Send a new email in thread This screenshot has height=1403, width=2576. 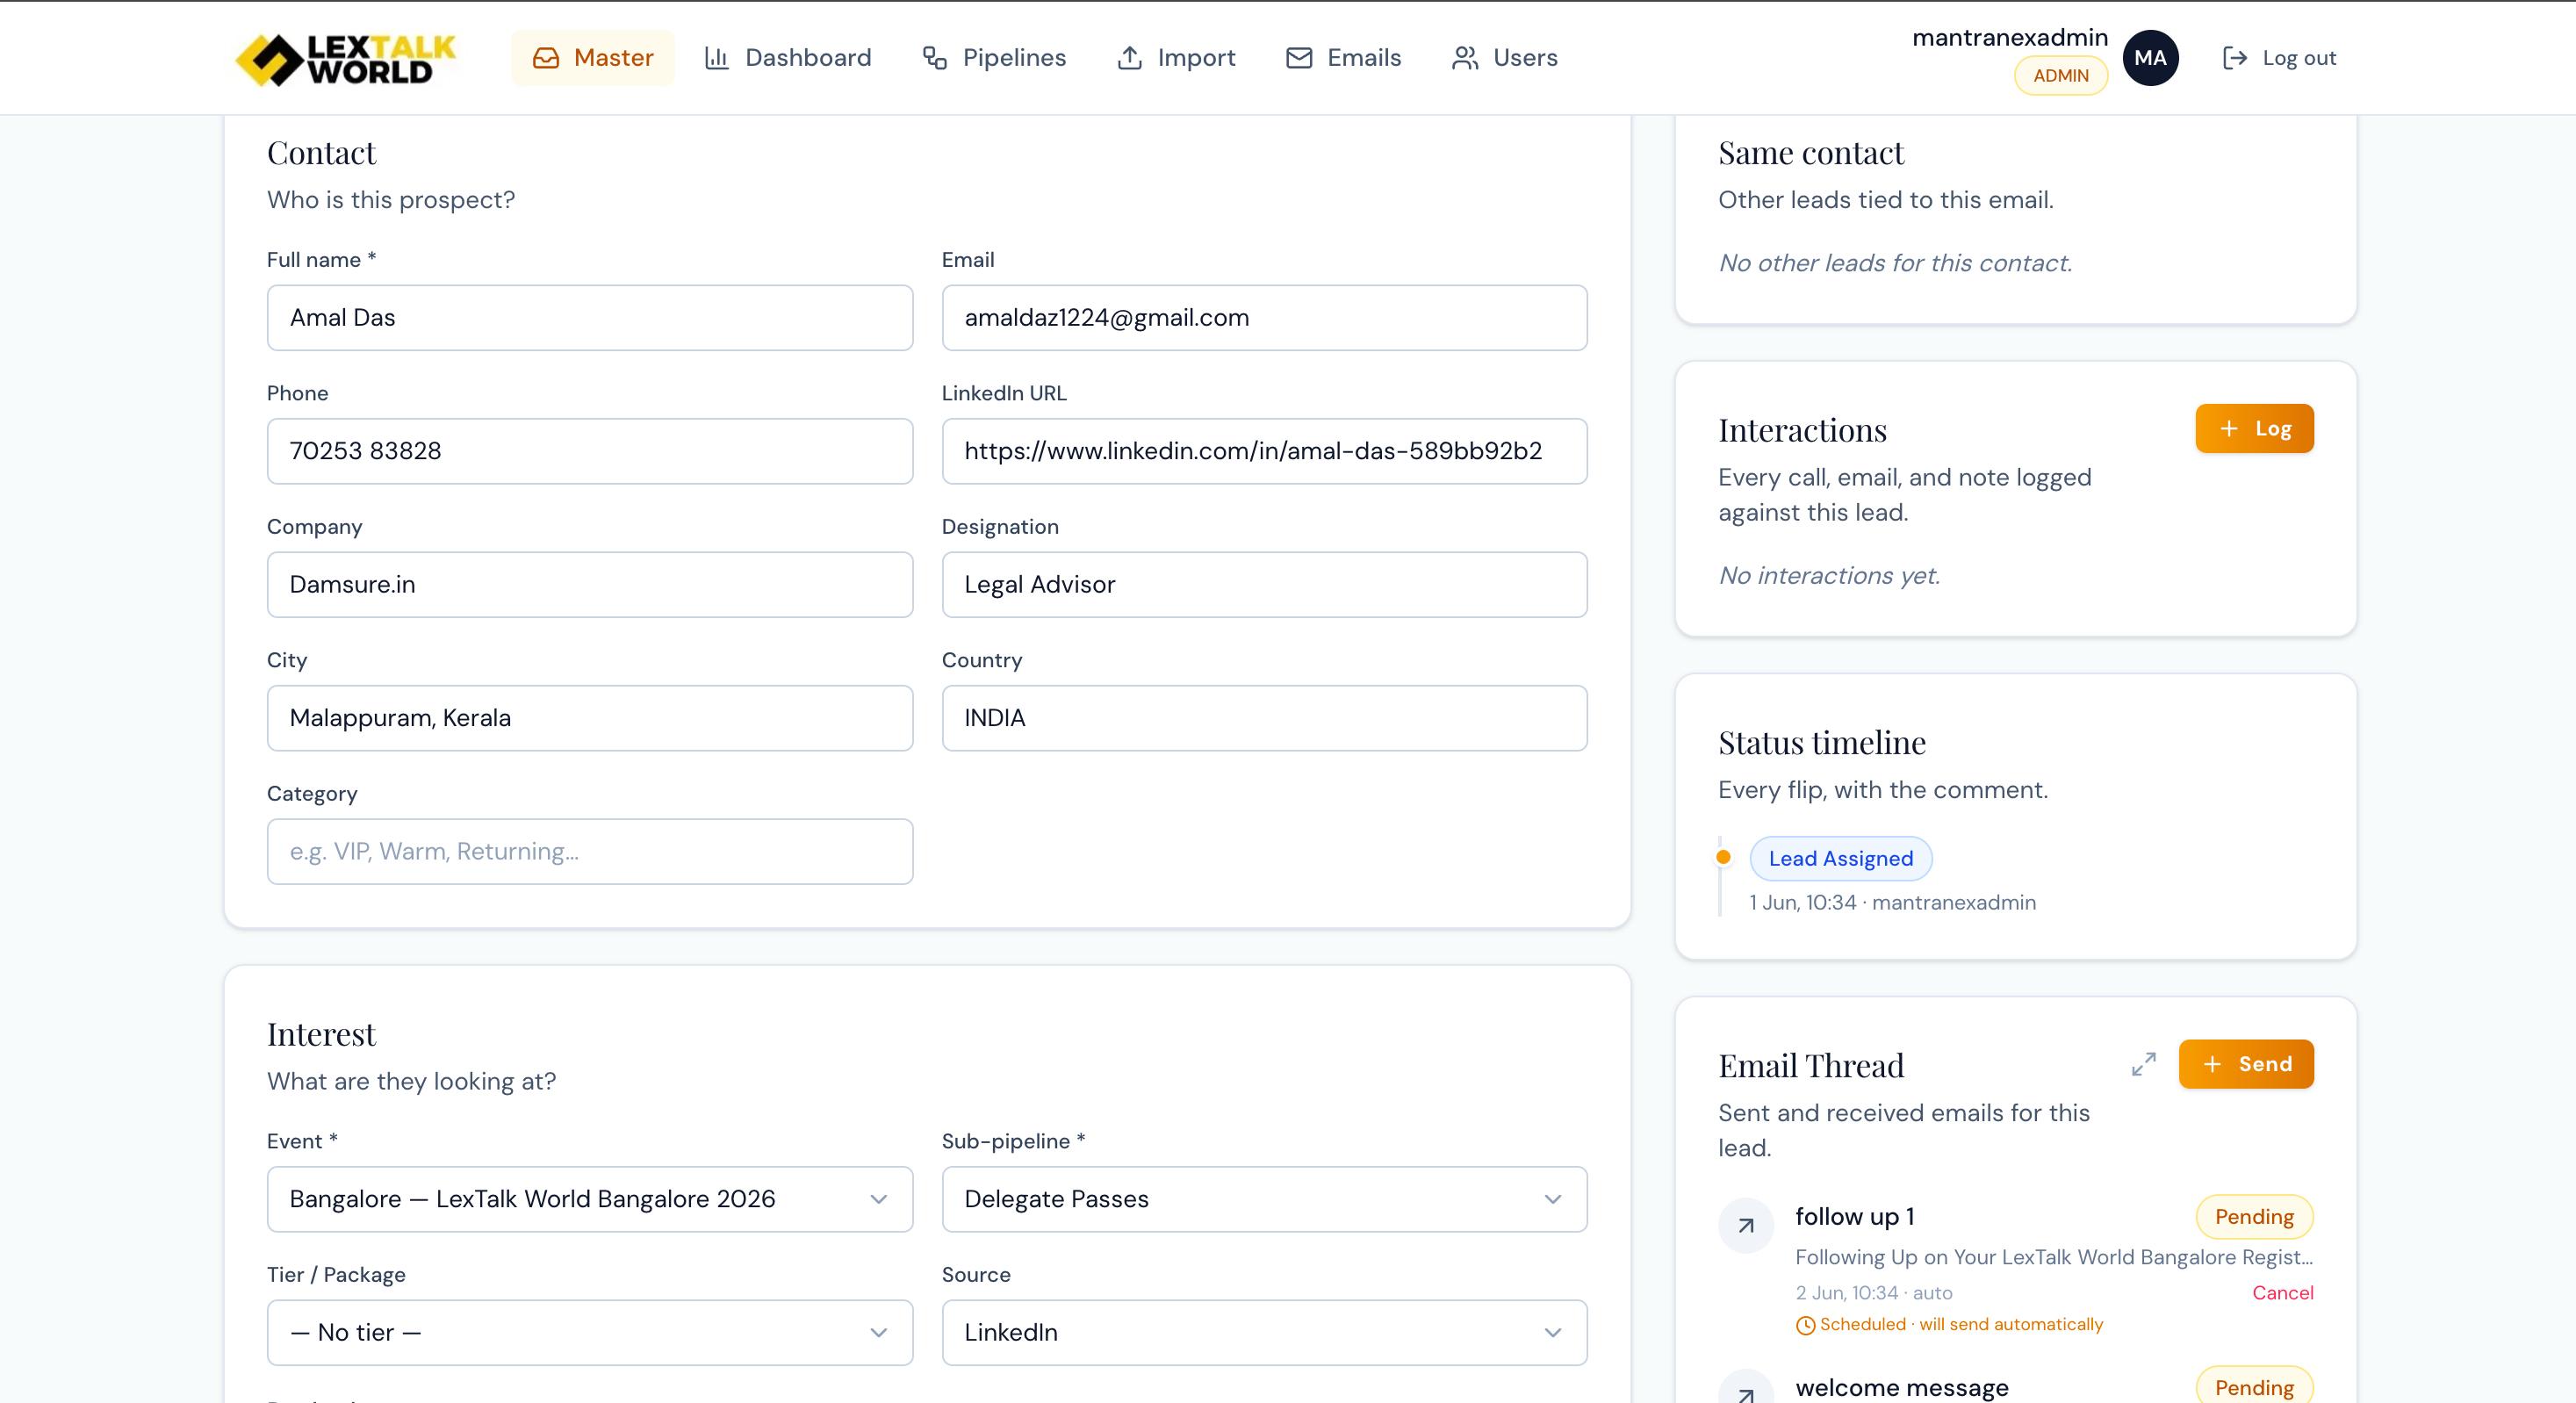pos(2246,1064)
